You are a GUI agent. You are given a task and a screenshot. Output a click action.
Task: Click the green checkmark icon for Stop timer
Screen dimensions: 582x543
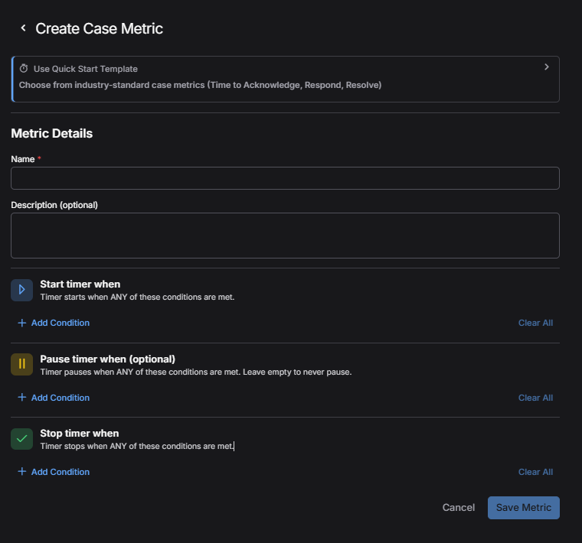(22, 439)
